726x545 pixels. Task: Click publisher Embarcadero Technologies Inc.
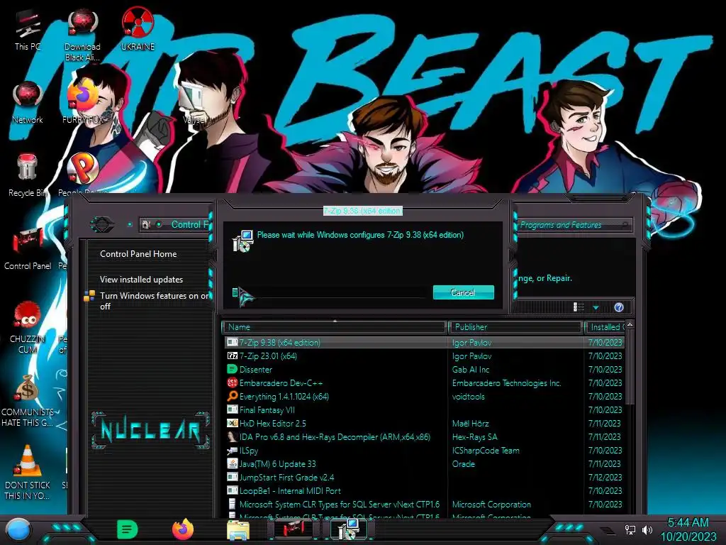coord(506,382)
